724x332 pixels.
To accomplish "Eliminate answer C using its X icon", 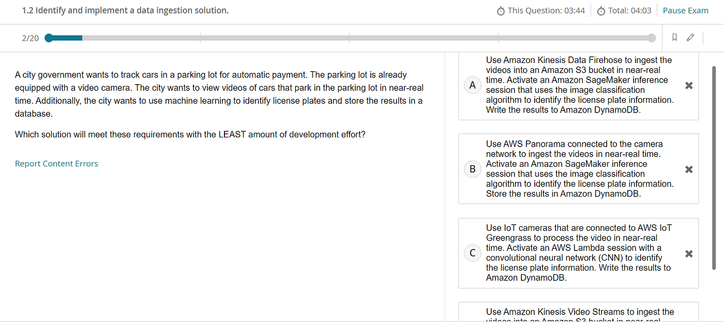I will (689, 254).
